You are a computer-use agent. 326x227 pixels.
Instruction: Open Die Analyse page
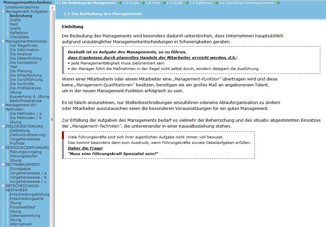pos(21,54)
